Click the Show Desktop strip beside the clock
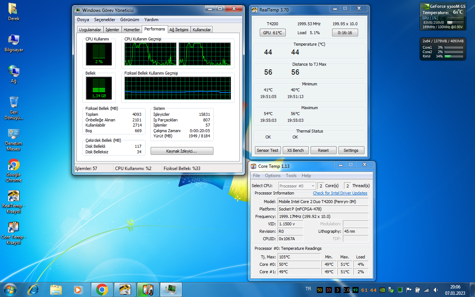475x297 pixels. pos(472,290)
